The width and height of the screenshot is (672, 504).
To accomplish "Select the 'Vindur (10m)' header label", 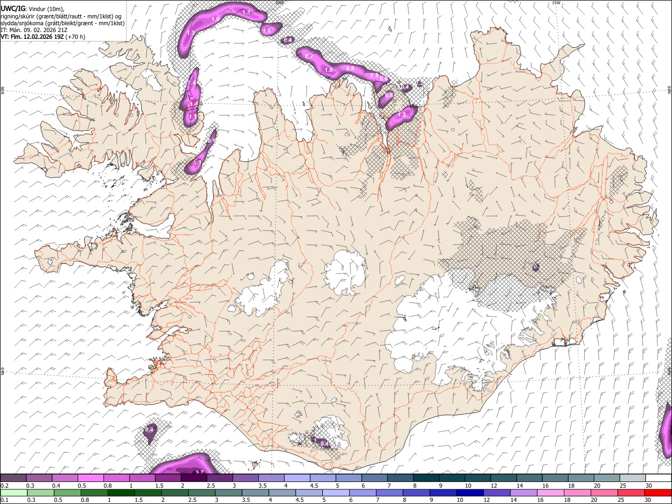I will coord(47,9).
